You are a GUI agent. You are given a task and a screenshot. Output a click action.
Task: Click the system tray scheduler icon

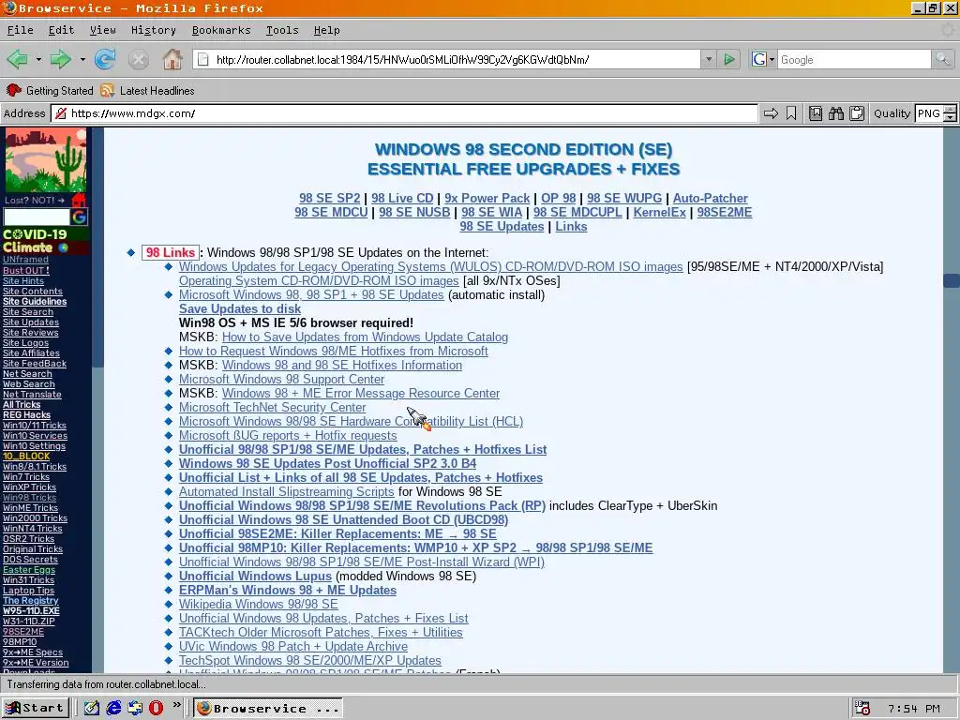tap(862, 708)
